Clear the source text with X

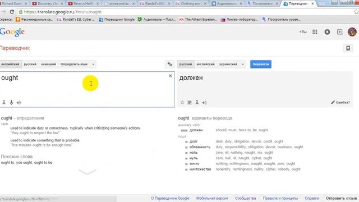click(x=170, y=76)
